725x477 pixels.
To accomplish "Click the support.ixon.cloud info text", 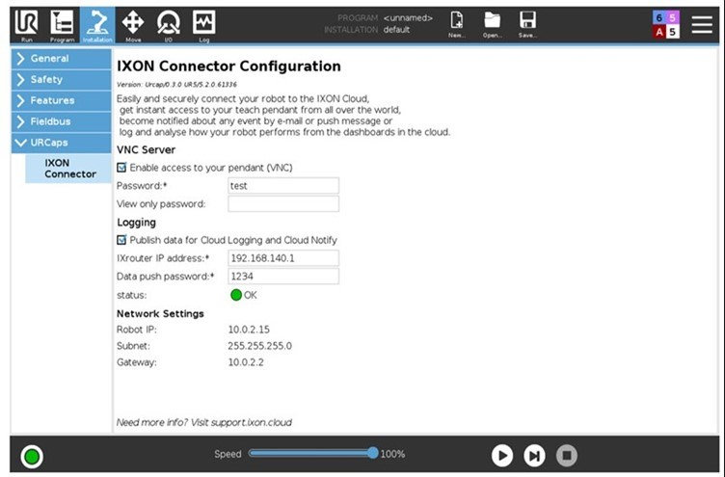I will (204, 422).
